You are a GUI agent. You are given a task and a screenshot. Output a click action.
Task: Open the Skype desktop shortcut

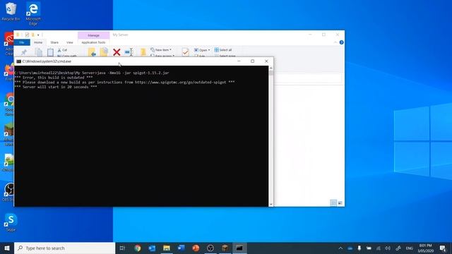click(x=11, y=222)
